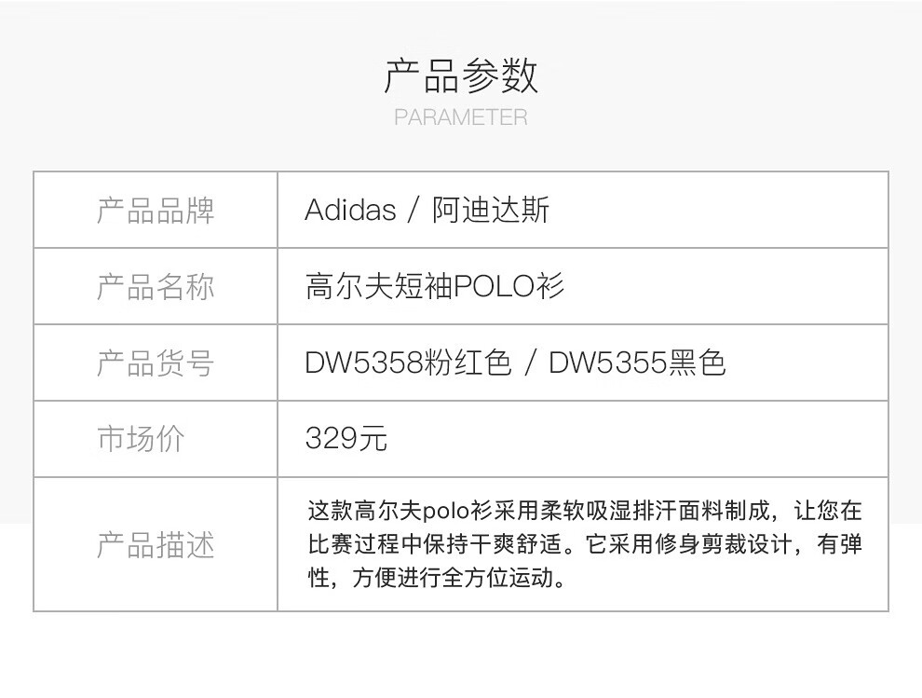
Task: Click the PARAMETER subtitle text
Action: pyautogui.click(x=461, y=117)
